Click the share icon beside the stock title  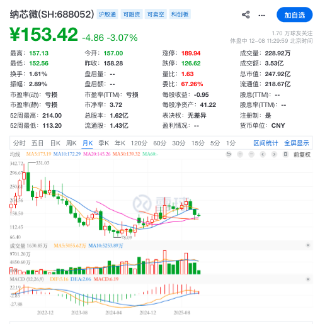(246, 14)
